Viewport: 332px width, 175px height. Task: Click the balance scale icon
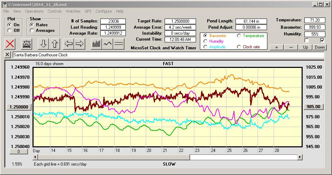click(27, 44)
